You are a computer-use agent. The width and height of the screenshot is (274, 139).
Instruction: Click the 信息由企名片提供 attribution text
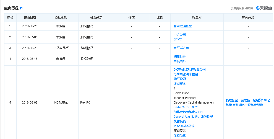(x=242, y=8)
